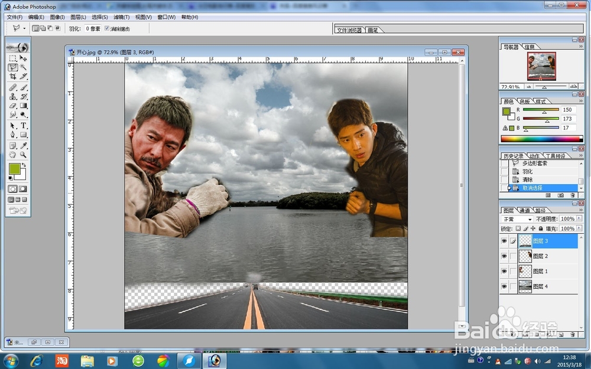Hide layer 图层 1 eye icon
This screenshot has height=369, width=591.
(504, 271)
